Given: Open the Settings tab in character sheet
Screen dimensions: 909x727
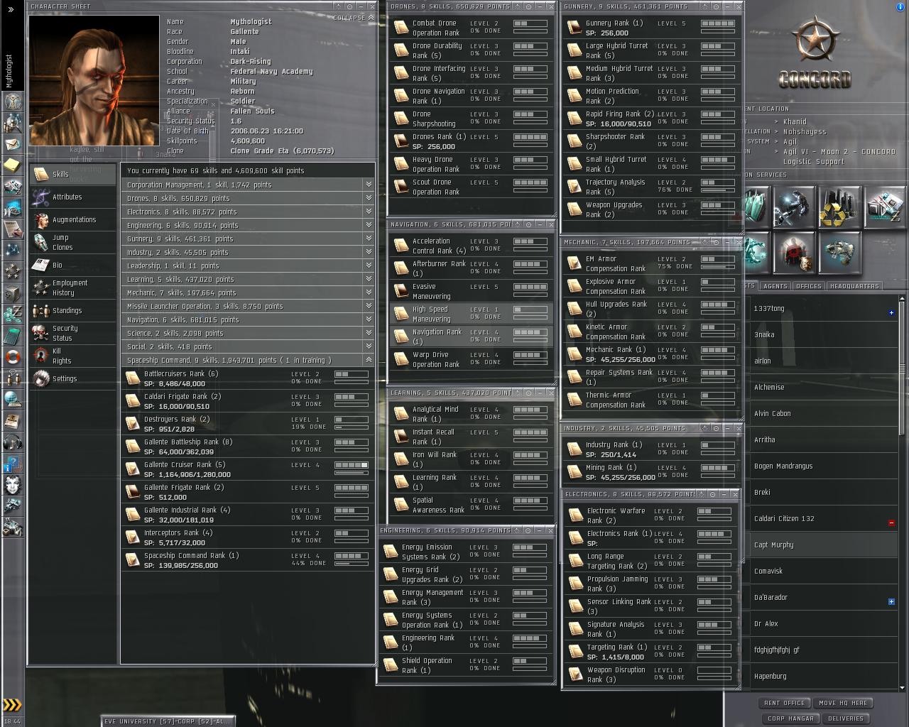Looking at the screenshot, I should 72,379.
